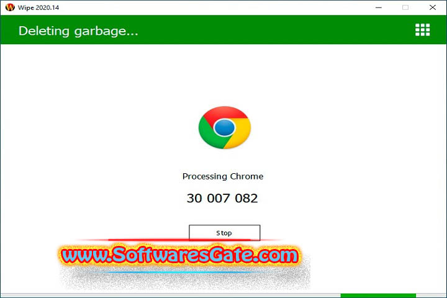
Task: Click the Wipe app icon in title bar
Action: pos(10,7)
